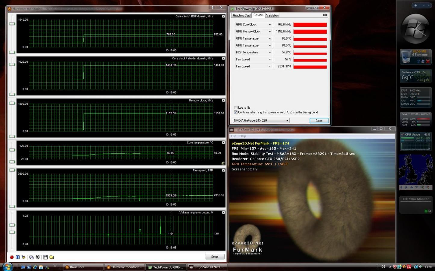Switch to oZone3D.Net FurMark taskbar button

tap(207, 267)
